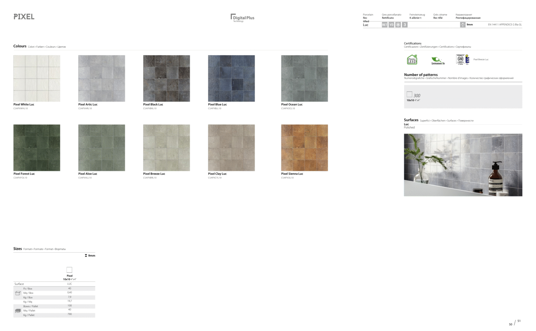Click the box icon in the Sizes table
Viewport: 536px width, 331px height.
18,293
